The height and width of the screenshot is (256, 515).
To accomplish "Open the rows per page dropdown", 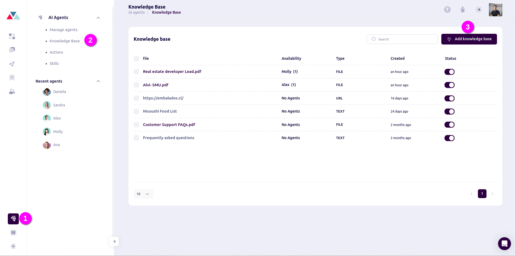I will pyautogui.click(x=143, y=194).
